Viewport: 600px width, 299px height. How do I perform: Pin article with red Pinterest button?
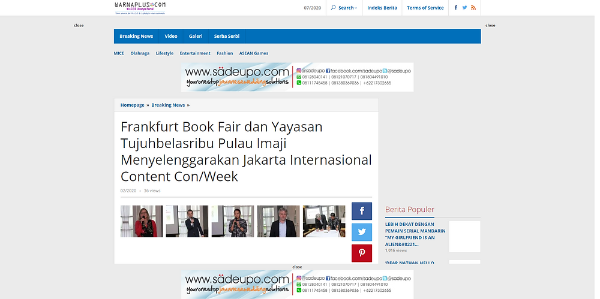coord(362,253)
